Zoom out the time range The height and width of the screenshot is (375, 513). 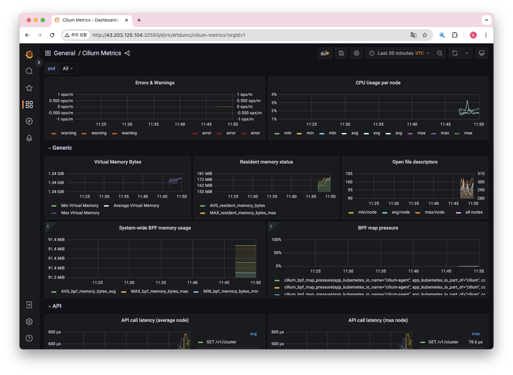coord(440,53)
